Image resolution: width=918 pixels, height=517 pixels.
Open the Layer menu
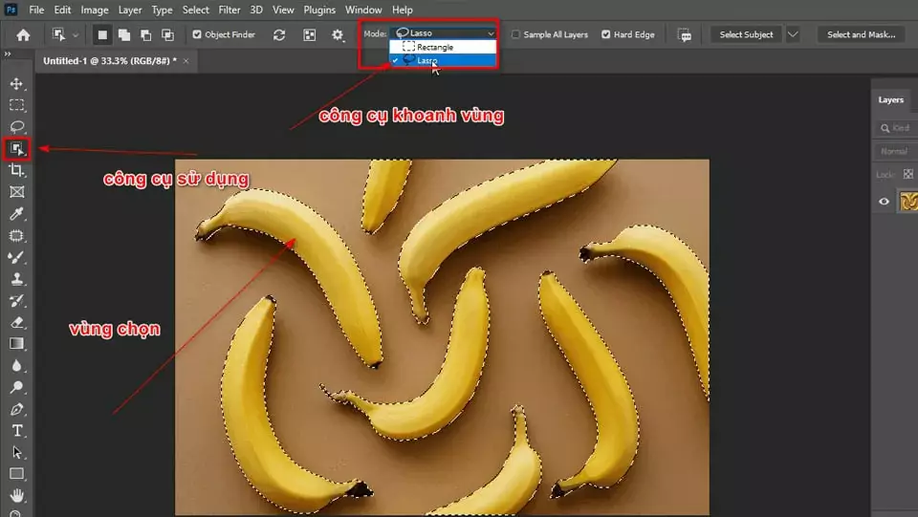[130, 10]
